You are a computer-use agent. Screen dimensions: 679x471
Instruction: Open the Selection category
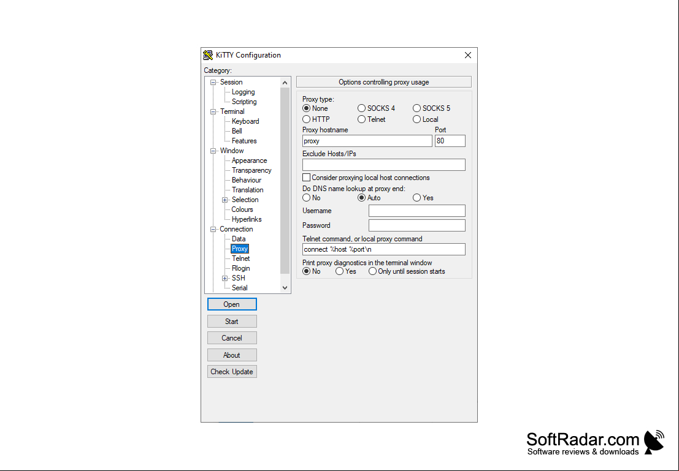[x=245, y=200]
